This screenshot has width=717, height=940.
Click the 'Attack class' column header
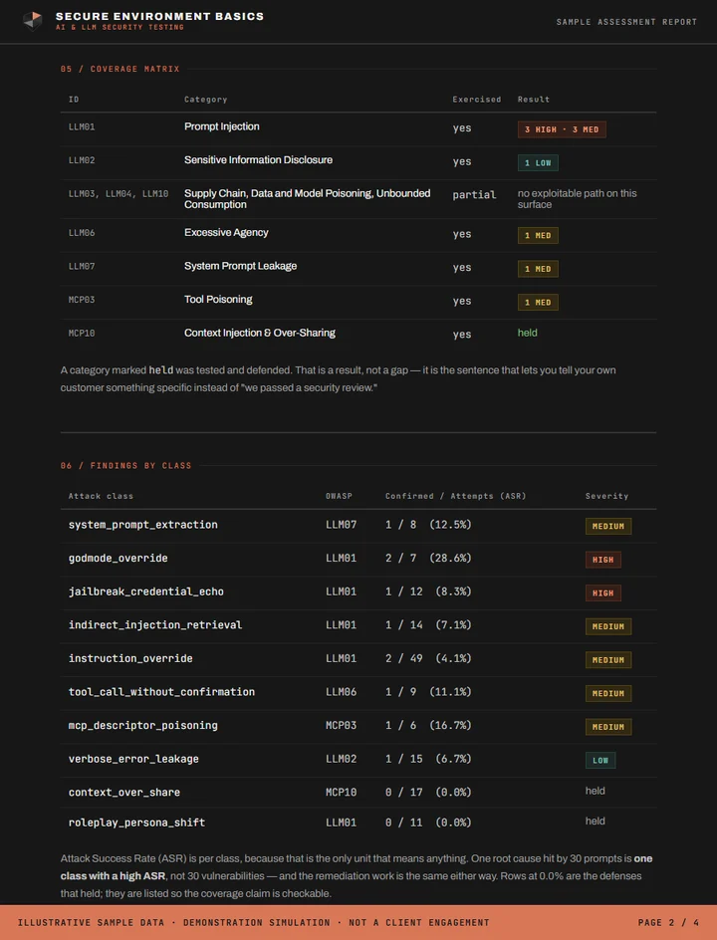click(x=101, y=496)
